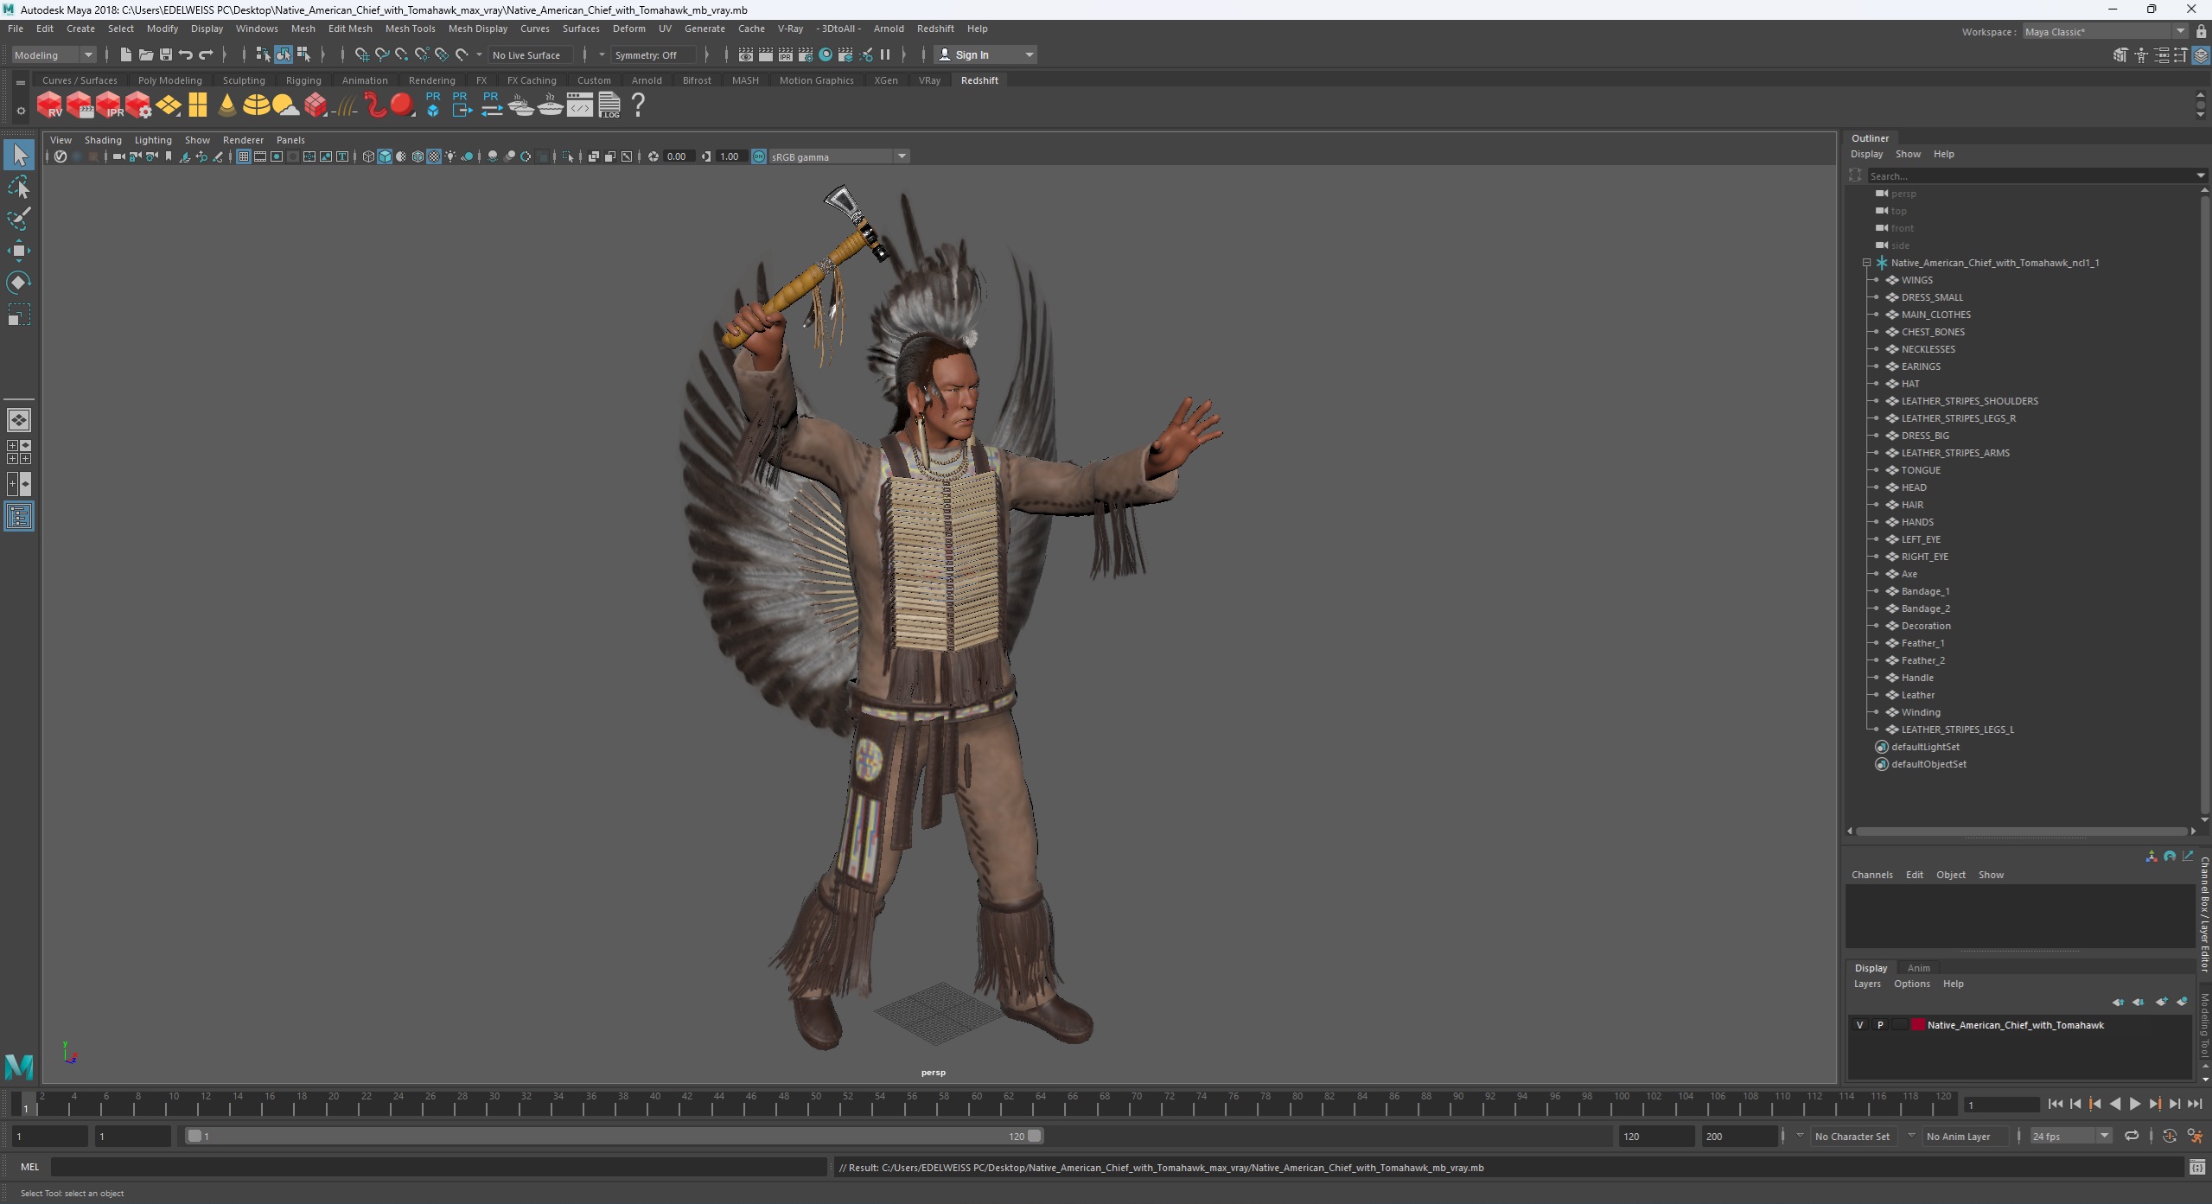Viewport: 2212px width, 1204px height.
Task: Switch to four view layout icon
Action: point(19,452)
